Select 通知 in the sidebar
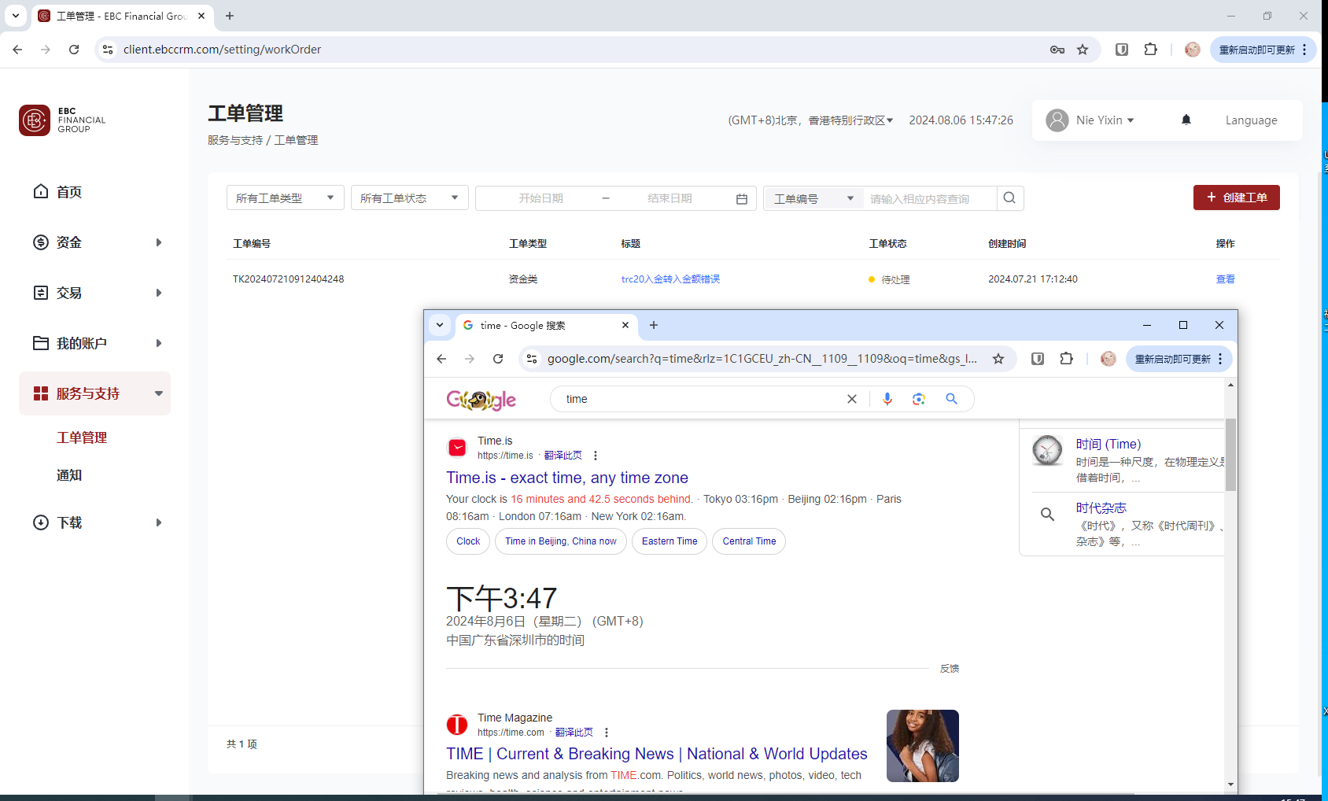The height and width of the screenshot is (801, 1328). click(x=69, y=475)
